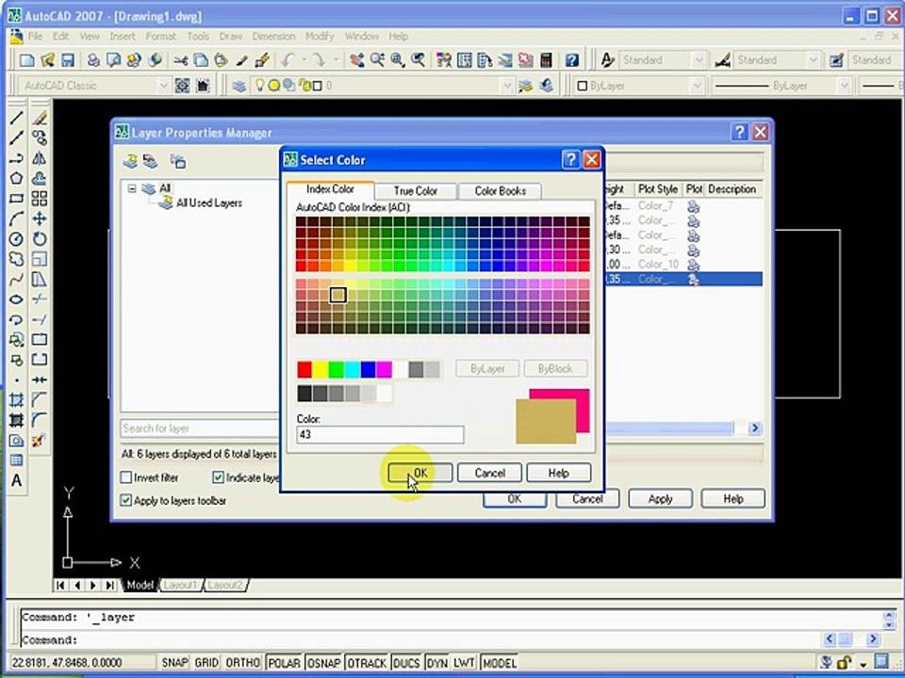
Task: Click Apply in Layer Properties Manager
Action: click(660, 499)
